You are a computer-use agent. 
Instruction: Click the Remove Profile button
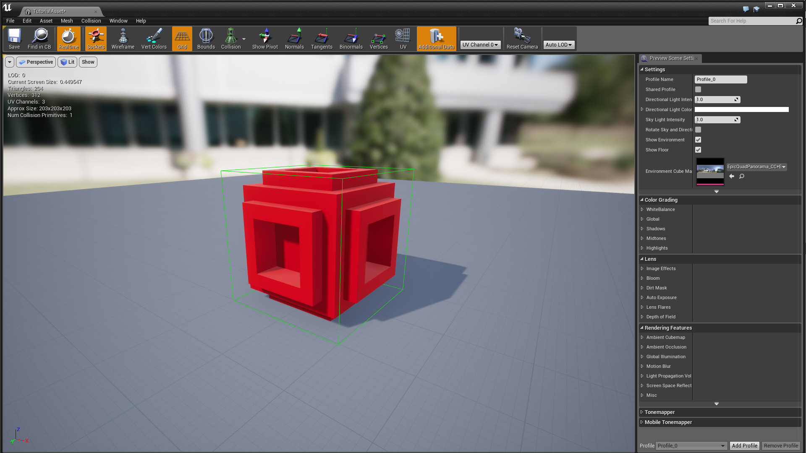click(780, 445)
